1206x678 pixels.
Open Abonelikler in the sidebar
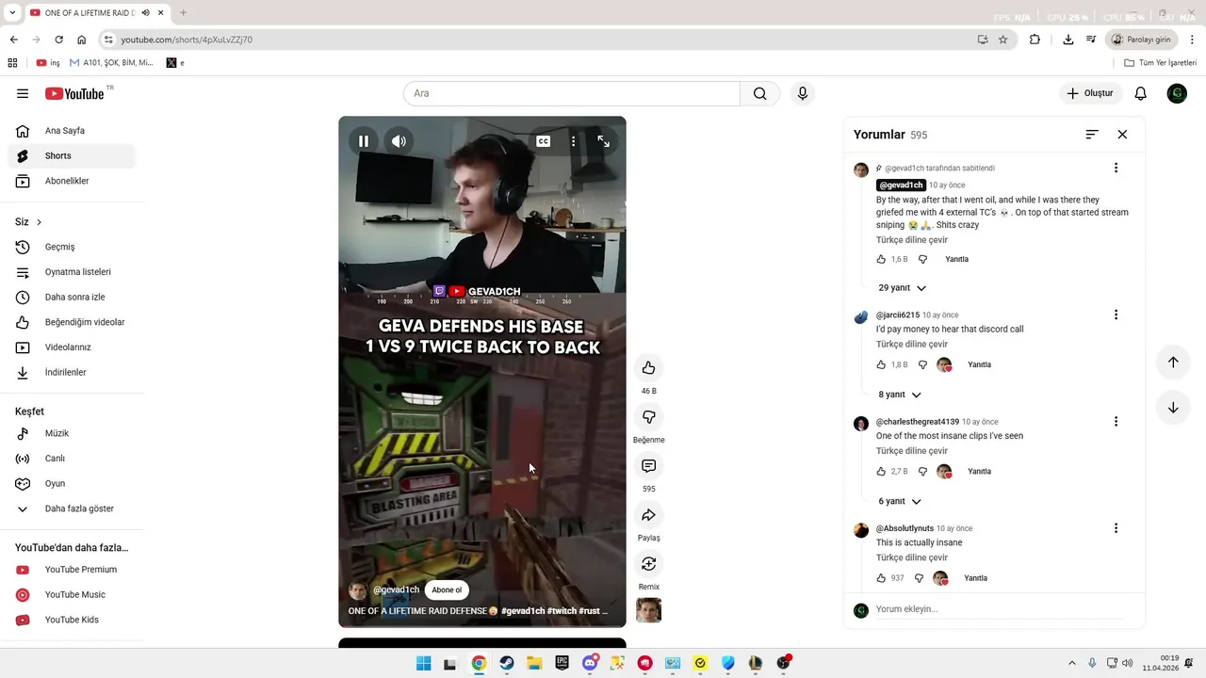pos(72,181)
